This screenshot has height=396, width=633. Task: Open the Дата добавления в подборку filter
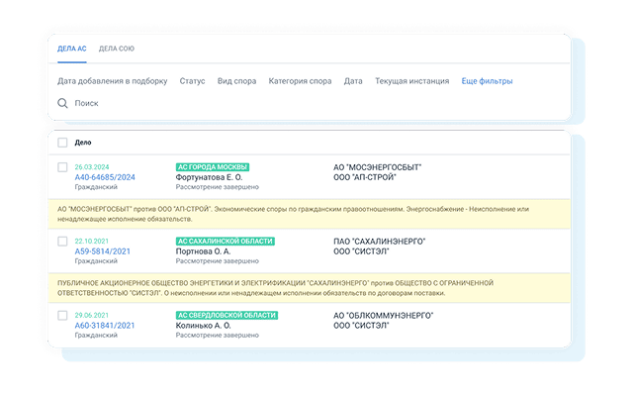112,81
